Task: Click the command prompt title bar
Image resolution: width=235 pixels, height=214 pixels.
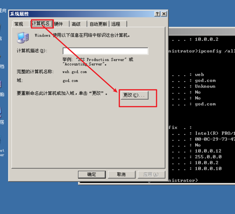Action: click(202, 32)
